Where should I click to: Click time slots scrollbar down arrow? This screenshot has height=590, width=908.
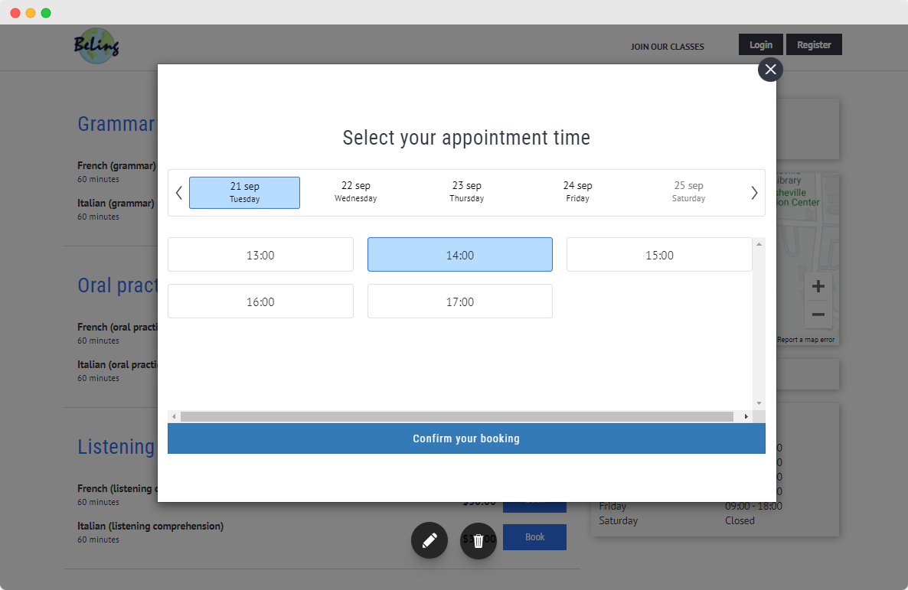coord(759,403)
